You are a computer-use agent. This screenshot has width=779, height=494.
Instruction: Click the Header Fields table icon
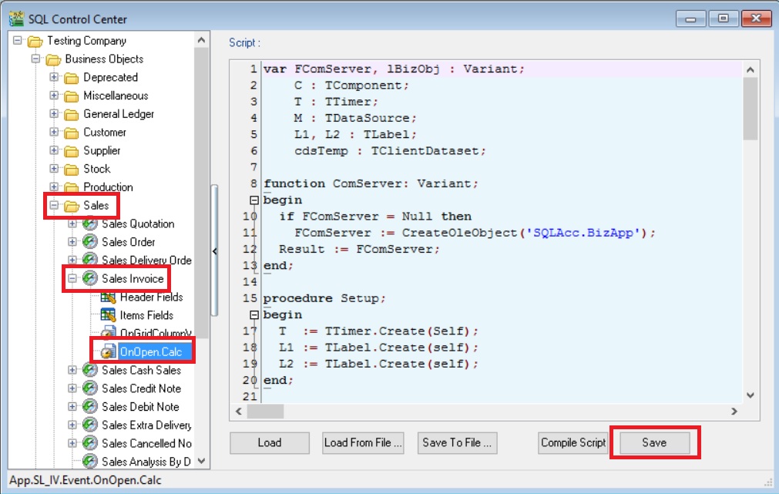108,297
